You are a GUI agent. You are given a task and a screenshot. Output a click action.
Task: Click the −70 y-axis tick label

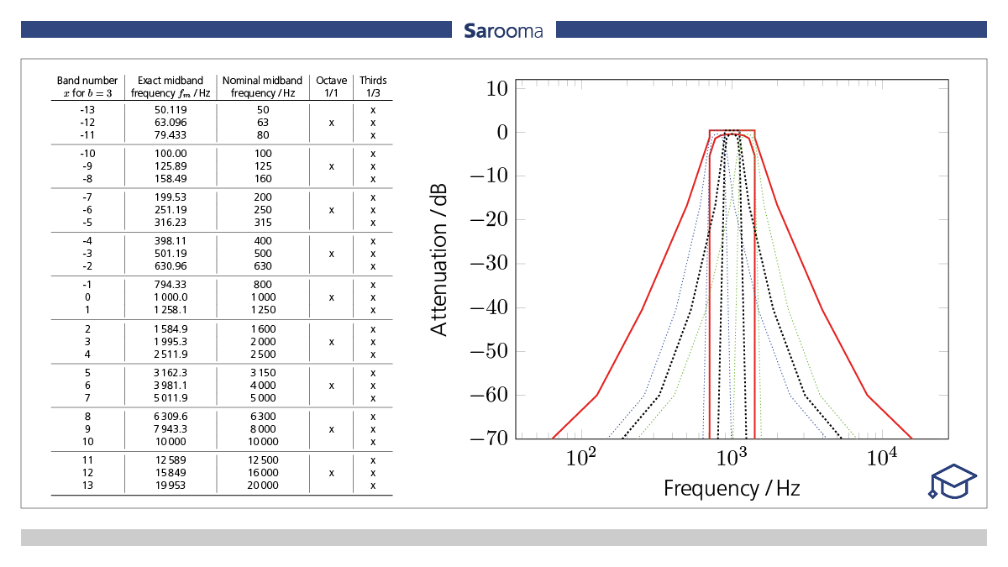click(x=487, y=438)
